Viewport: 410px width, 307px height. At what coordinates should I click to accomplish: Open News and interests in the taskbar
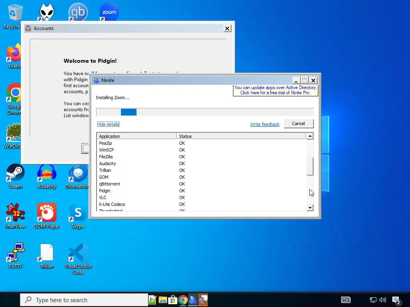click(x=346, y=300)
